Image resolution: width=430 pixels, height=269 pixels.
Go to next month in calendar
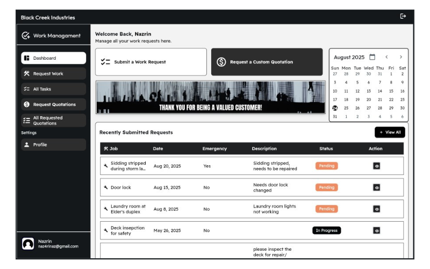tap(401, 57)
